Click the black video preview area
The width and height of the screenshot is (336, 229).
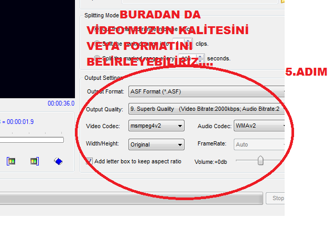pyautogui.click(x=37, y=49)
